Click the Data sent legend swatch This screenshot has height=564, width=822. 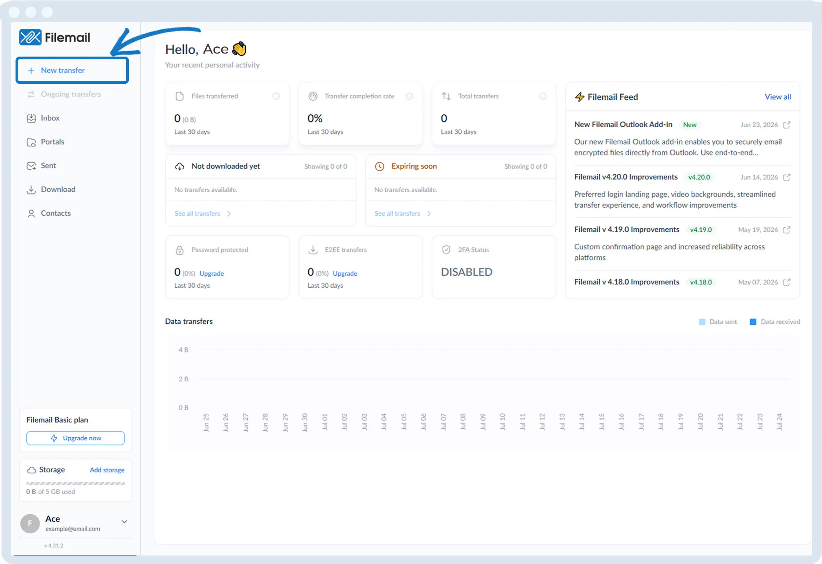(702, 322)
